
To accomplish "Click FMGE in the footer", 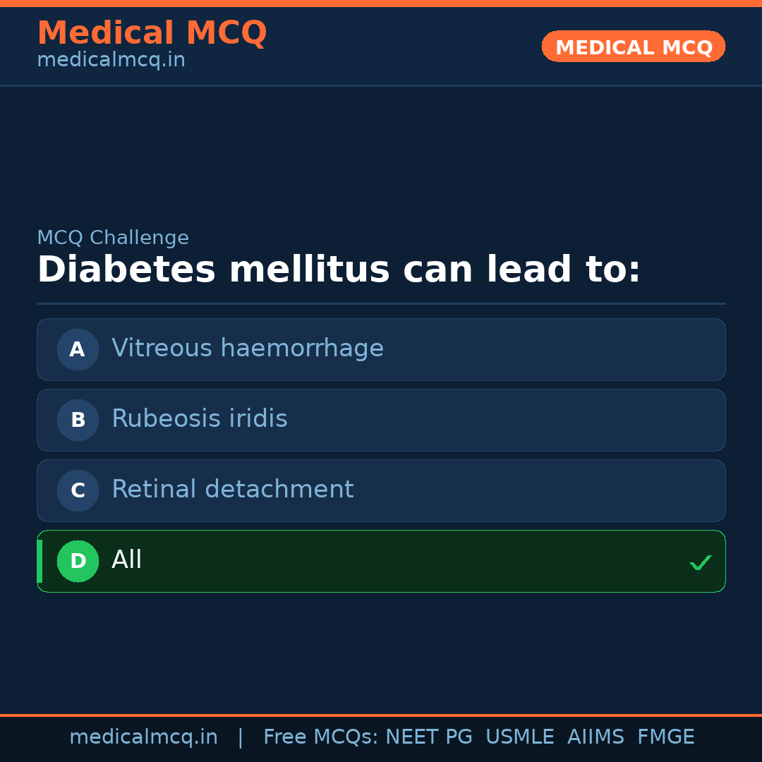I will 666,737.
